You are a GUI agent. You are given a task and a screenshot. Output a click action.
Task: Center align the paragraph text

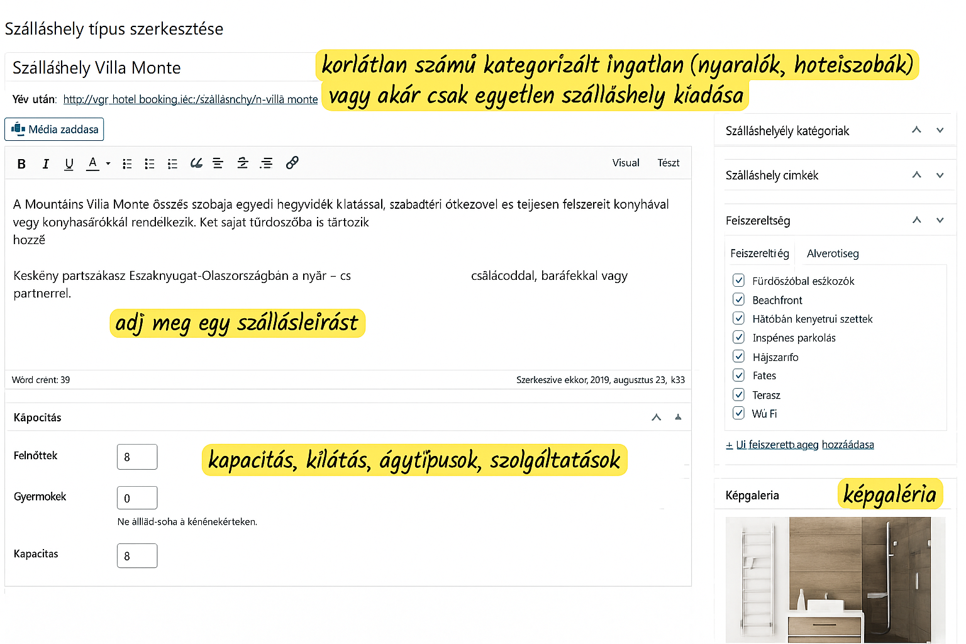(218, 164)
